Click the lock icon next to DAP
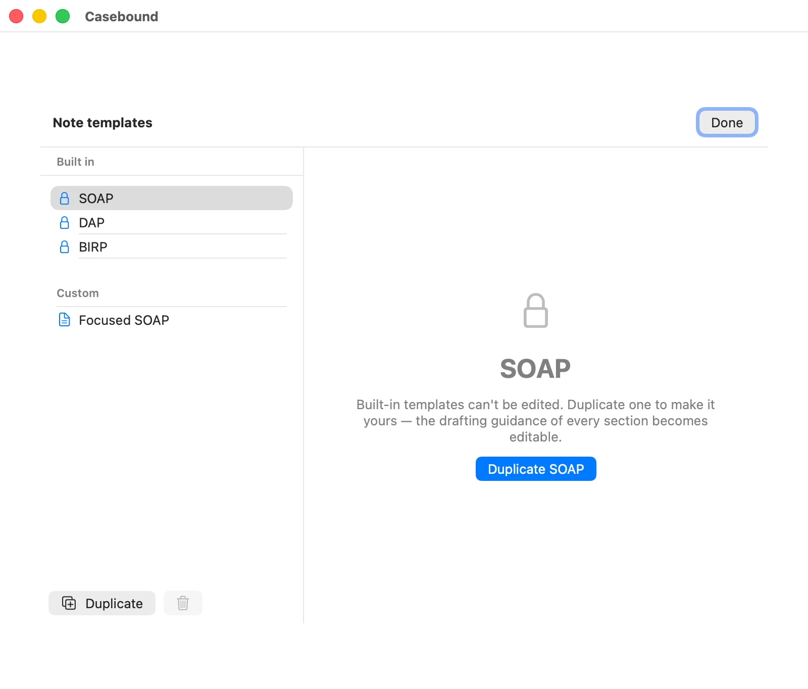 tap(65, 222)
